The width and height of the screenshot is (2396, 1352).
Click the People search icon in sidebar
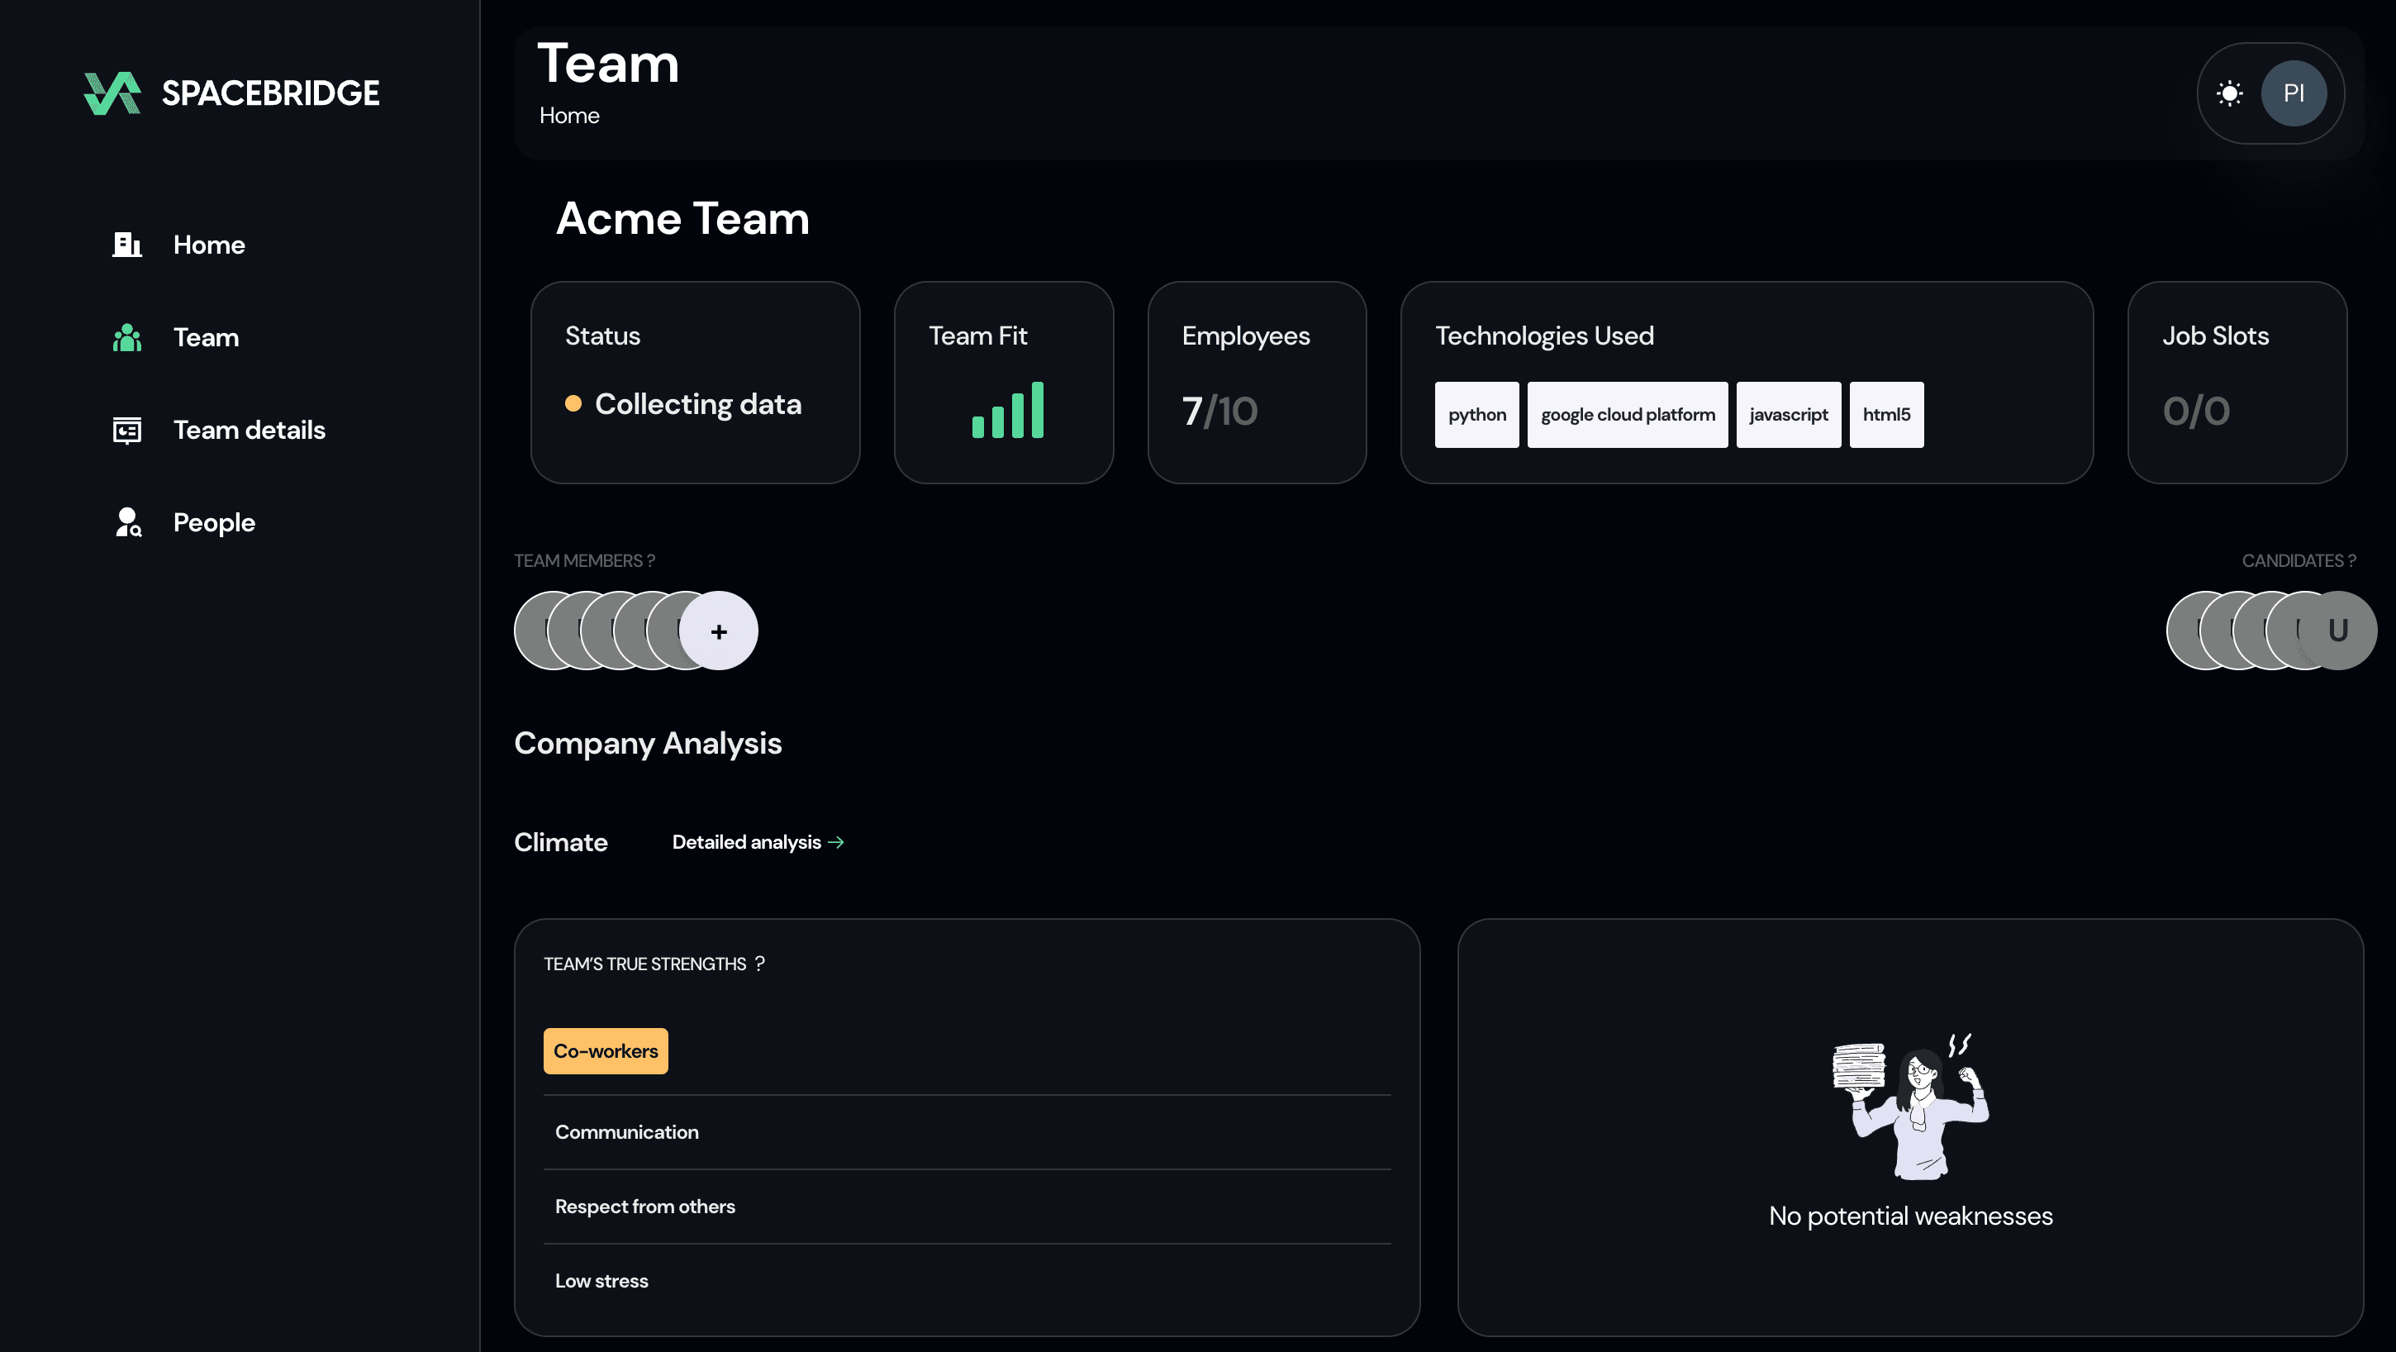pyautogui.click(x=127, y=522)
